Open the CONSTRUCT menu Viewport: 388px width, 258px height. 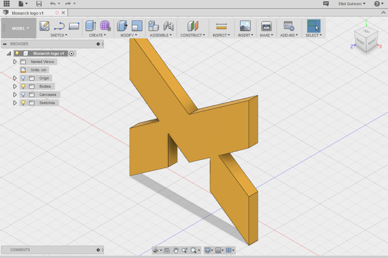coord(193,35)
